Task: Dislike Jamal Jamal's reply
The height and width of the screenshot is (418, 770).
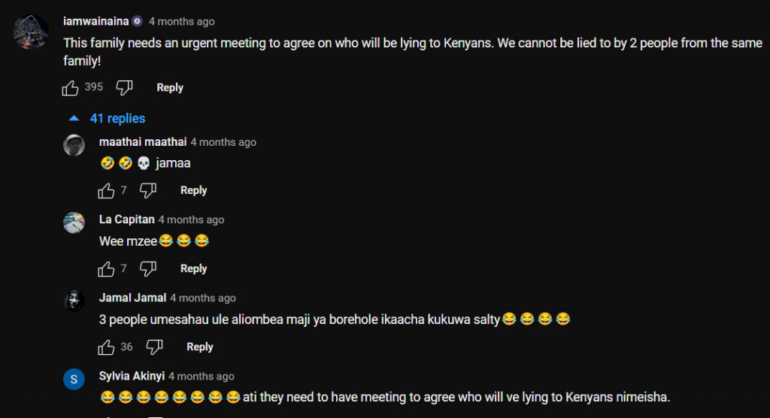Action: pyautogui.click(x=154, y=347)
